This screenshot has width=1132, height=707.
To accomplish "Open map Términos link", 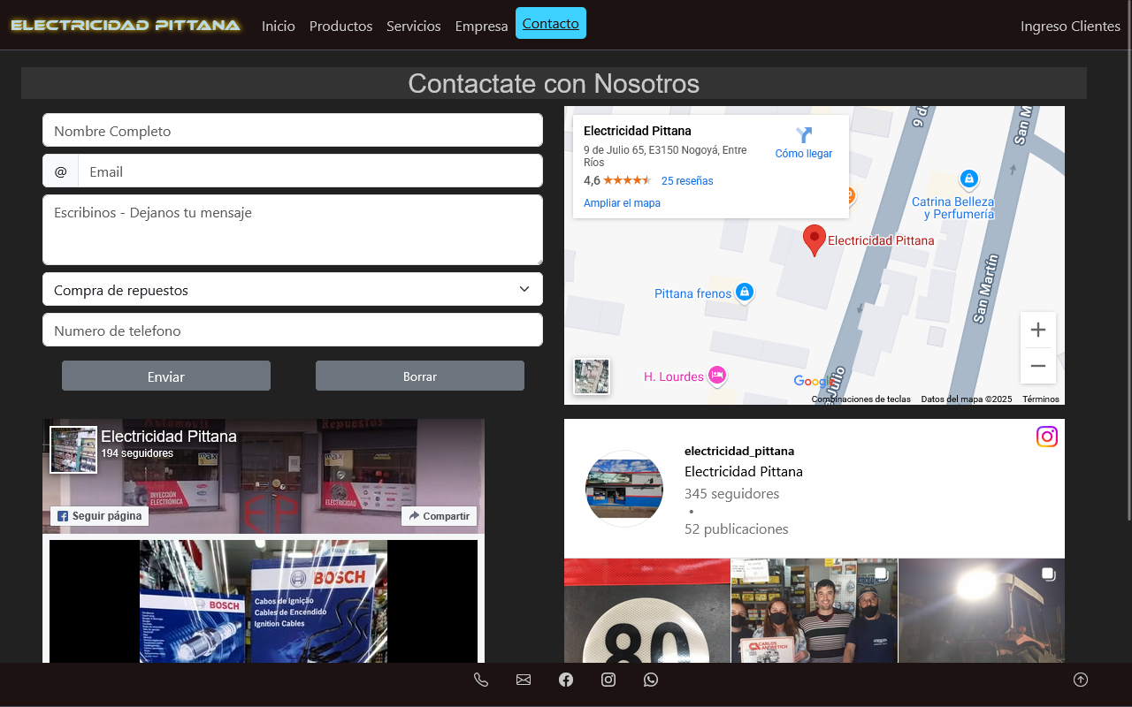I will (1041, 399).
